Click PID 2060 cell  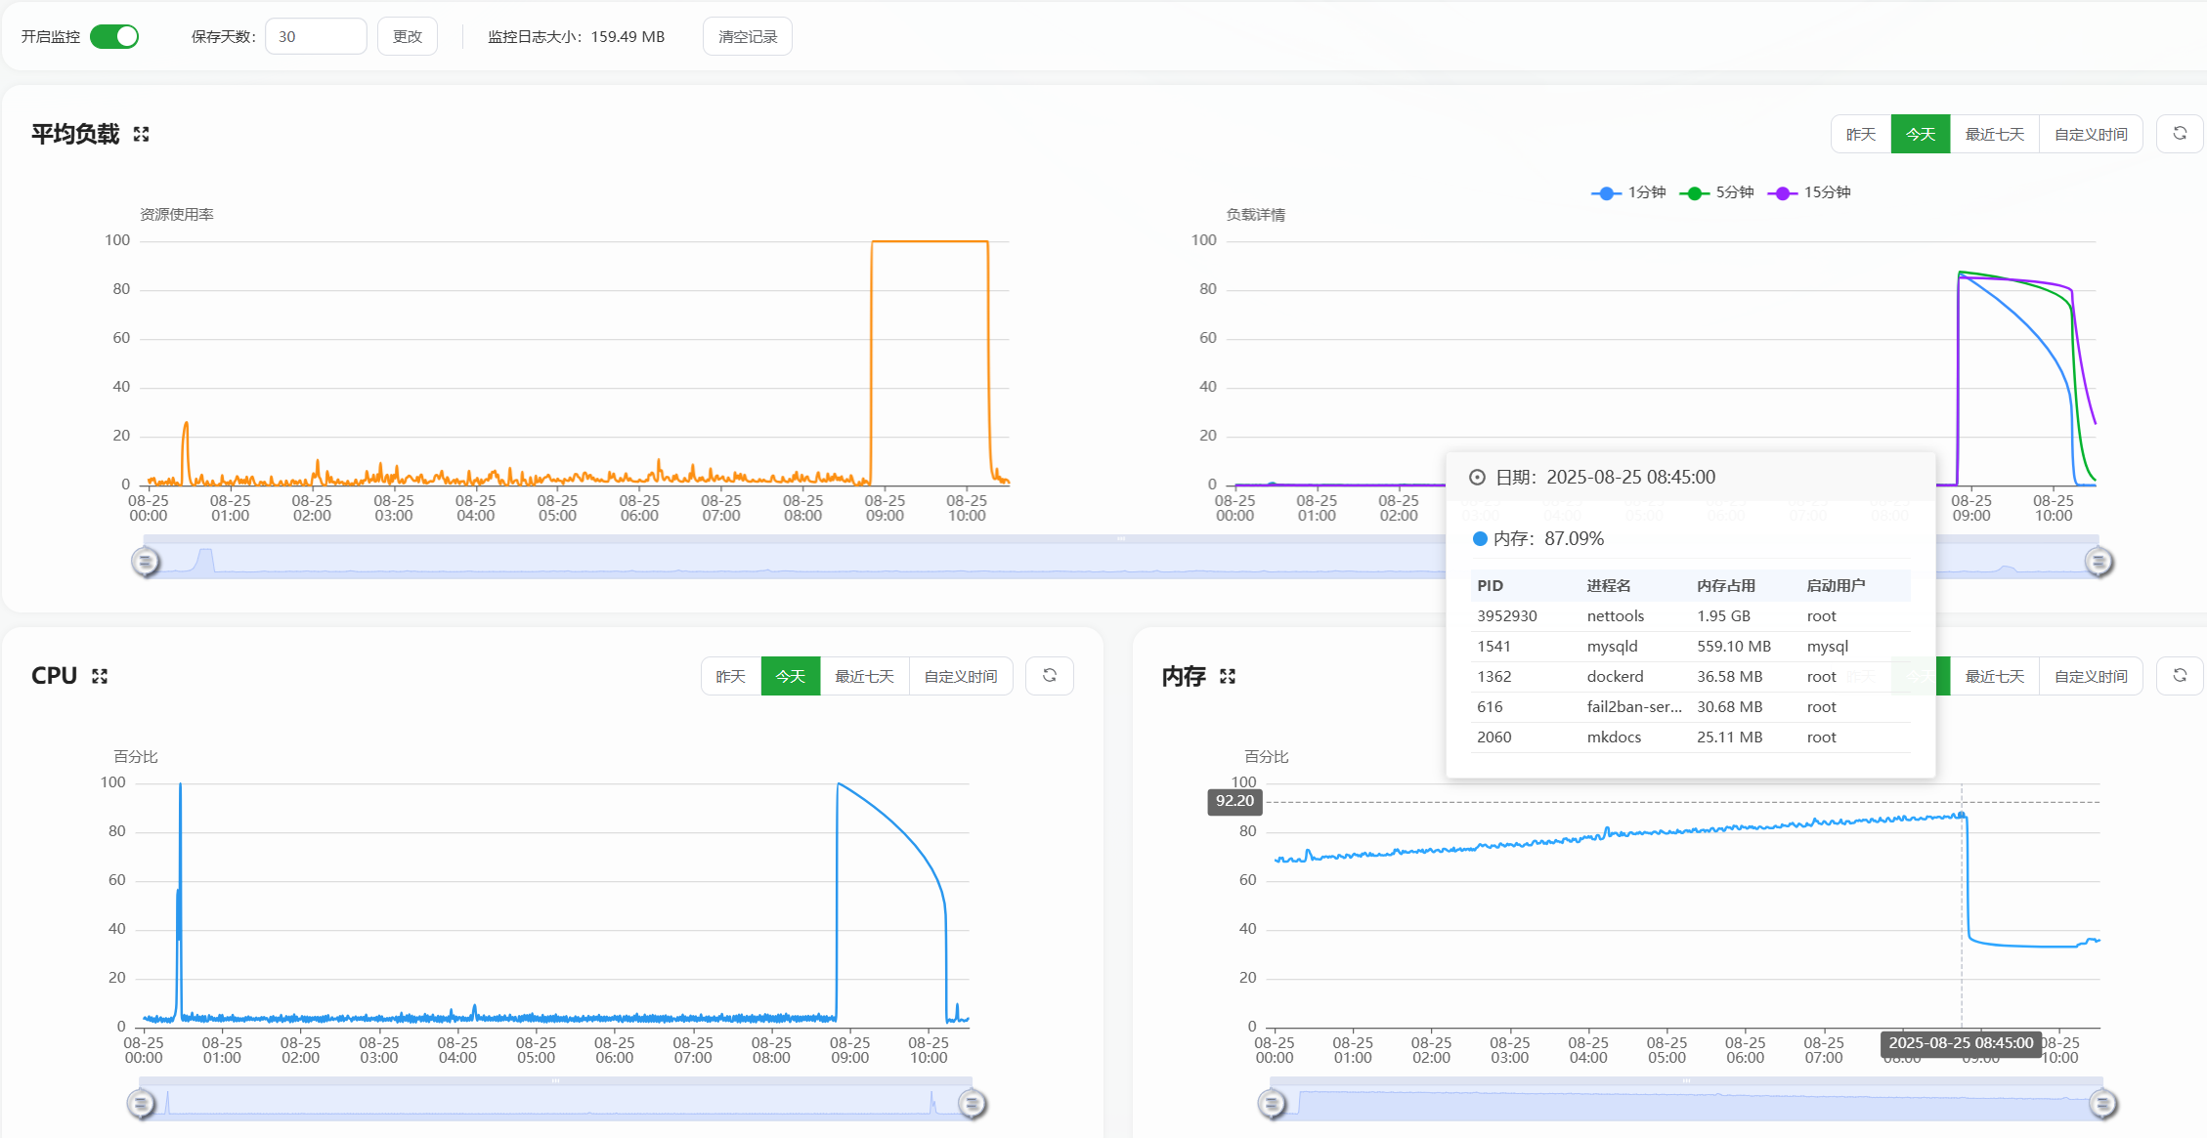pos(1494,738)
